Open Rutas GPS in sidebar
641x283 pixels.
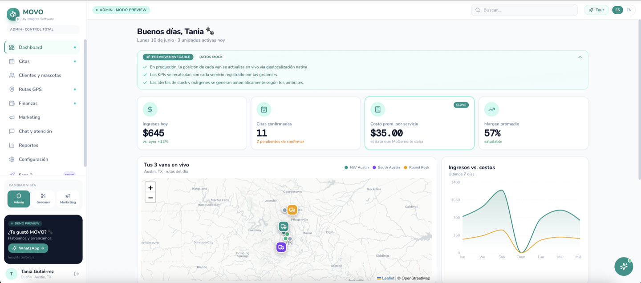pos(42,89)
